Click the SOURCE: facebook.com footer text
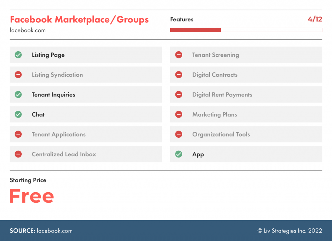 (x=41, y=231)
